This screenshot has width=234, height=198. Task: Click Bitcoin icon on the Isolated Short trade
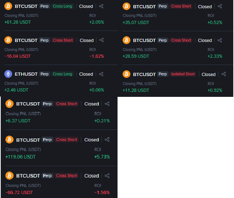point(126,74)
